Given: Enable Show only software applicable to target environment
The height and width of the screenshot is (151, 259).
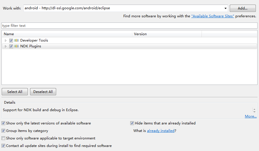Looking at the screenshot, I should (3, 138).
